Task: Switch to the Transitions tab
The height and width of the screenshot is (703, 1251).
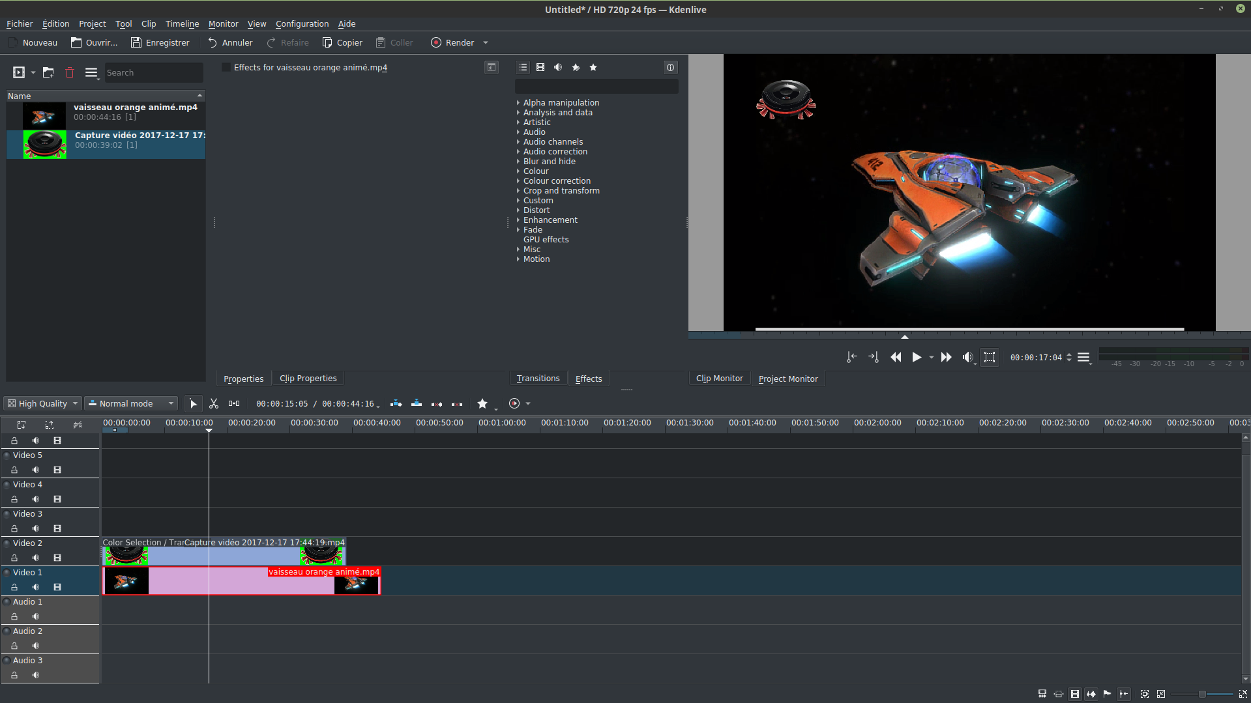Action: click(x=538, y=379)
